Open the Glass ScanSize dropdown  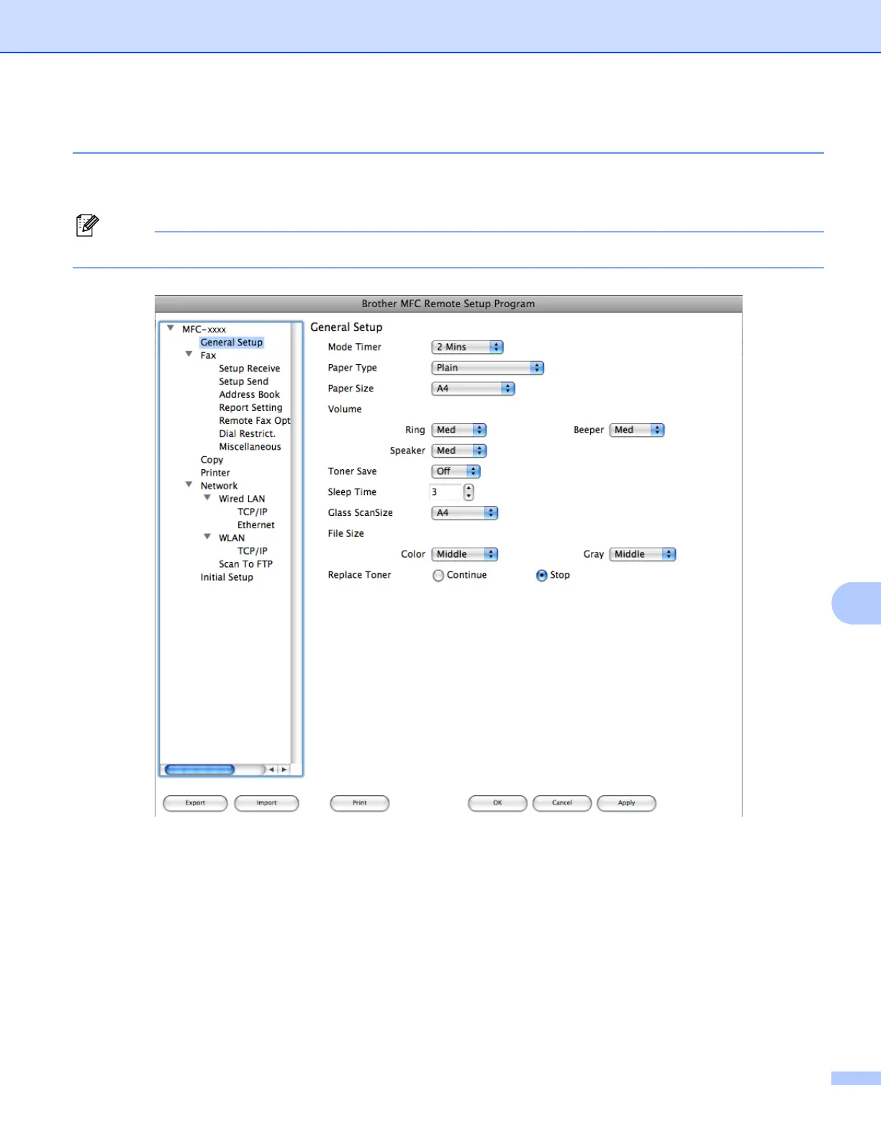(x=465, y=513)
